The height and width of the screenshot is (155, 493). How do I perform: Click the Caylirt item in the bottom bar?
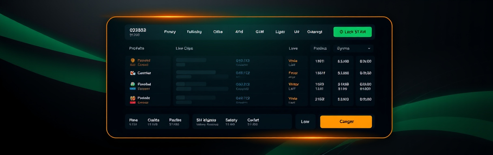coord(253,120)
